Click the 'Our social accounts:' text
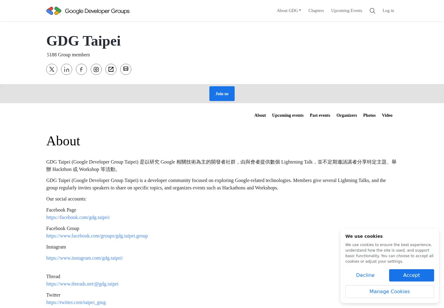This screenshot has height=308, width=444. [66, 199]
